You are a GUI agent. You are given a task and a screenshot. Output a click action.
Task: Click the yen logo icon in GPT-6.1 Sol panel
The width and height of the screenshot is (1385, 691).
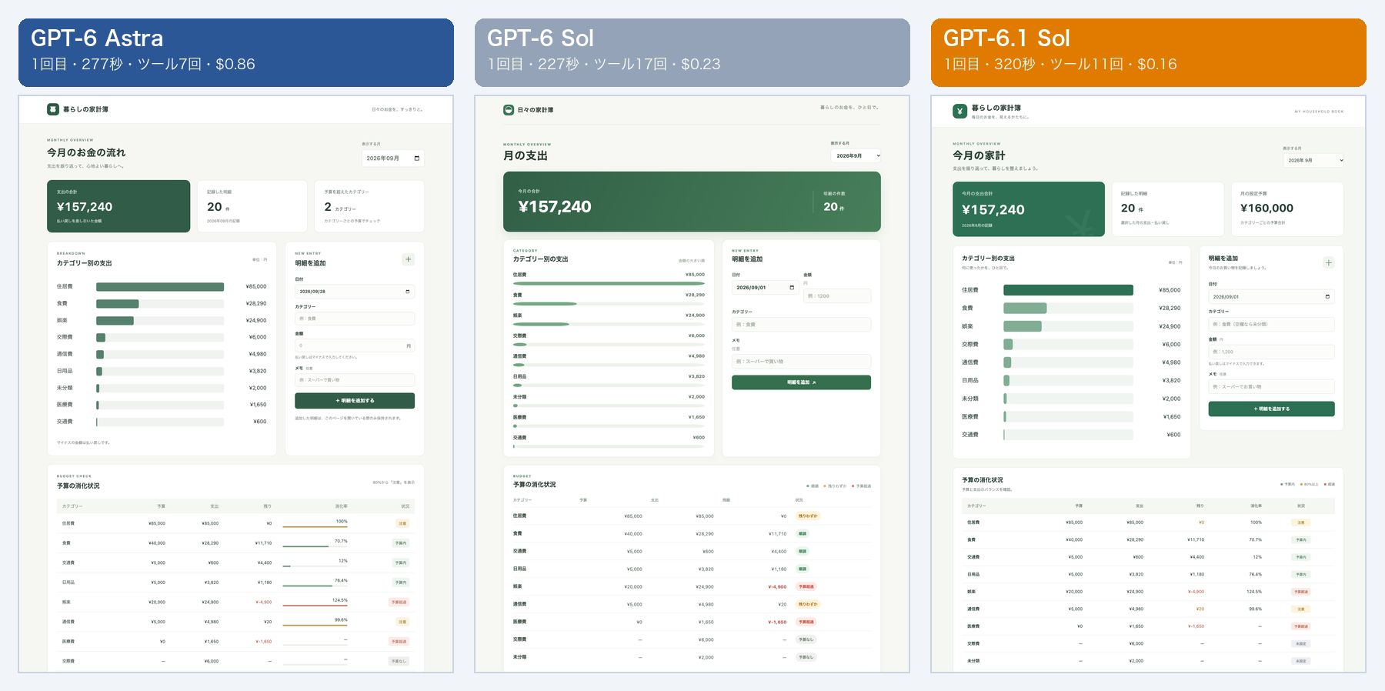tap(959, 112)
